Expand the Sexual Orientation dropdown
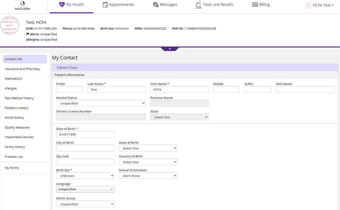The image size is (340, 210). pyautogui.click(x=148, y=175)
